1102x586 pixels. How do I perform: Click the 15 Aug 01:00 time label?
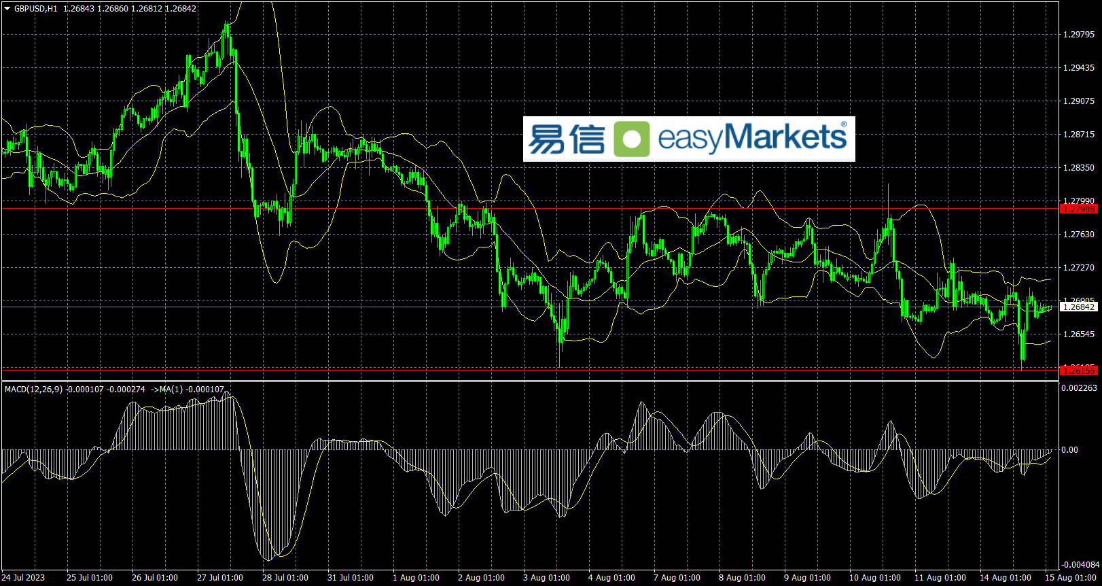1071,578
